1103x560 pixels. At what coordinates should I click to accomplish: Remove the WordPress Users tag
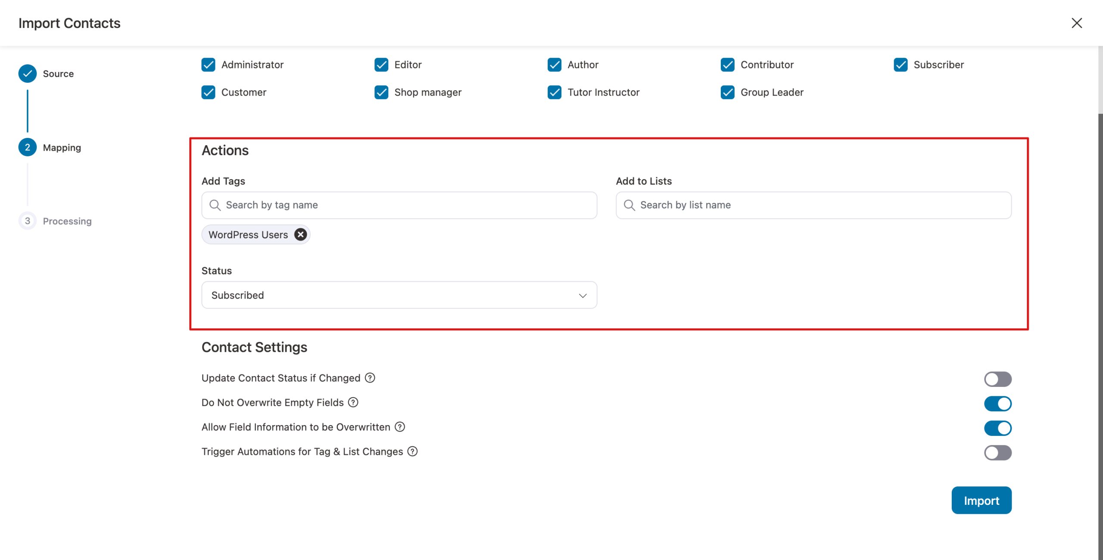[x=301, y=234]
